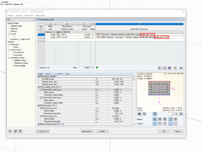Viewport: 202px width, 152px height.
Task: Click the Grafika button
Action: [102, 131]
